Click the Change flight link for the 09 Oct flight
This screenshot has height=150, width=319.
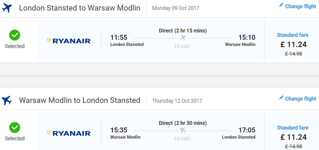pos(301,6)
